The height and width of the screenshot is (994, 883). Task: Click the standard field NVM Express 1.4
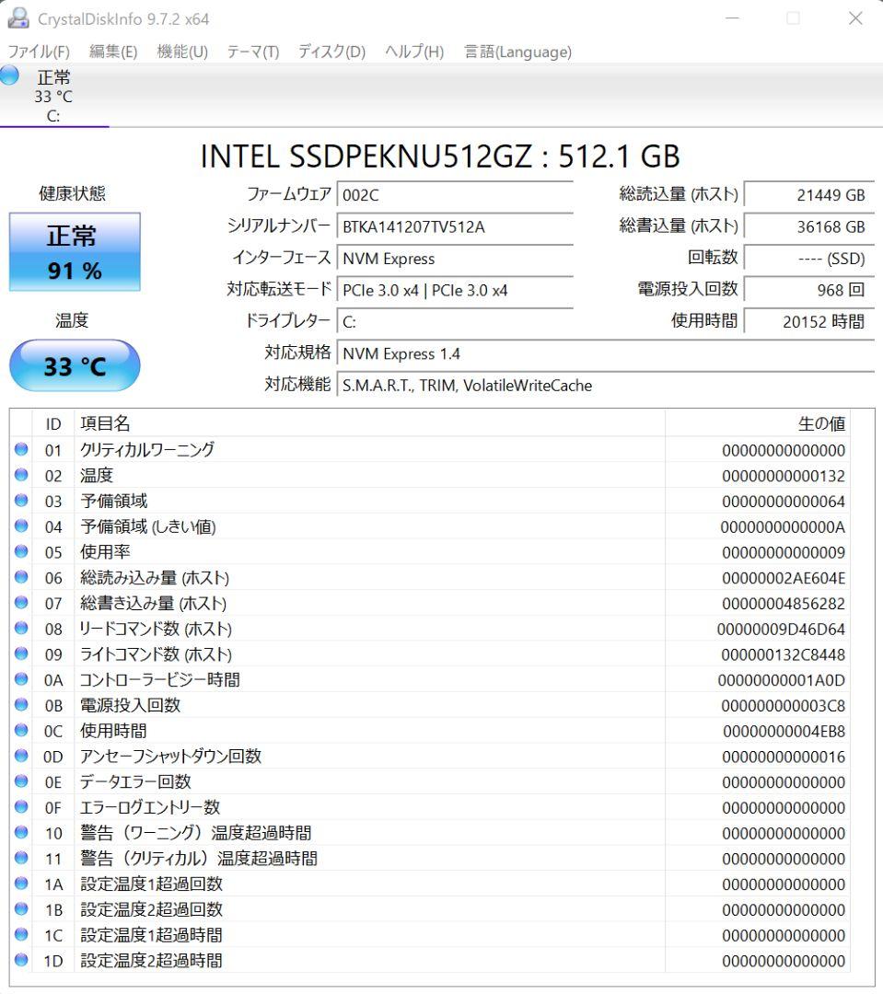coord(606,353)
